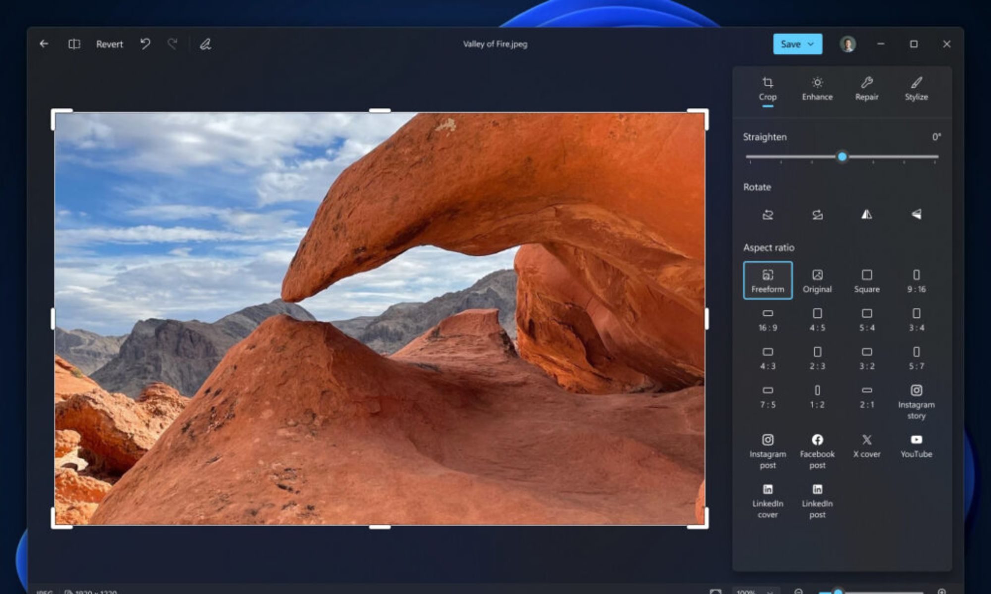The width and height of the screenshot is (991, 594).
Task: Switch to the Stylize tab
Action: point(916,90)
